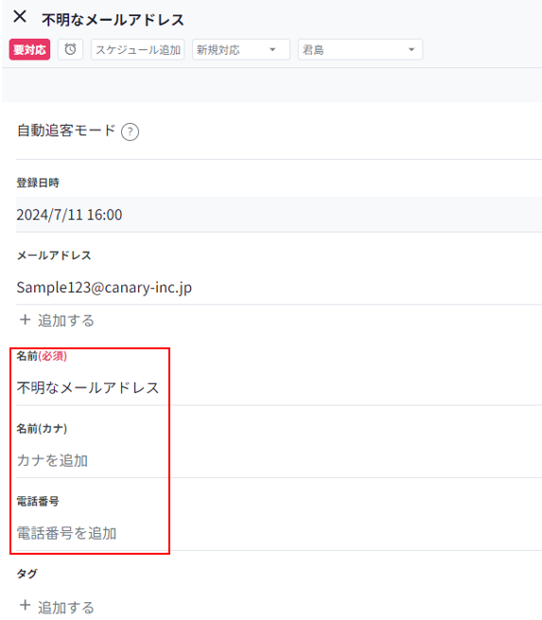Select the 登録日時 value 2024/7/11 16:00

279,214
